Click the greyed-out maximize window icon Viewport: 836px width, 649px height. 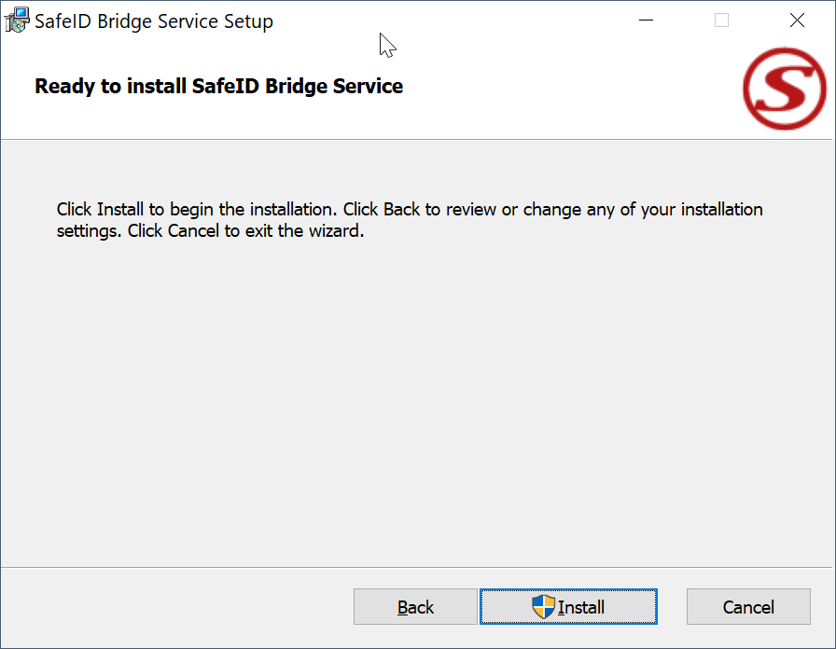click(x=721, y=21)
